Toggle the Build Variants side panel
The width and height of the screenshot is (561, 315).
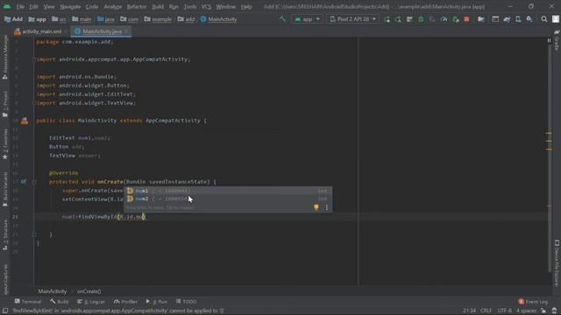5,189
